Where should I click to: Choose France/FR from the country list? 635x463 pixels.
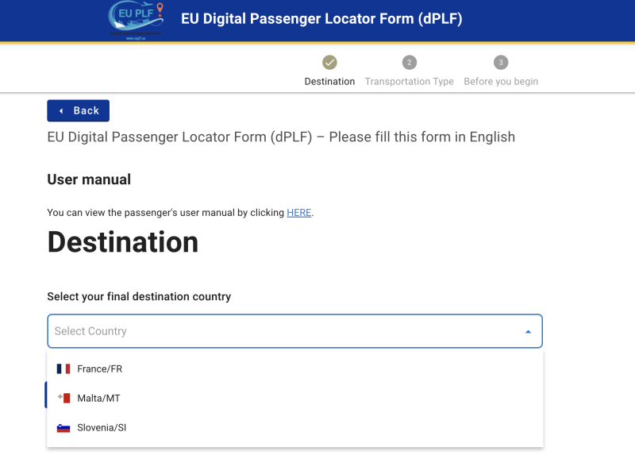point(99,368)
